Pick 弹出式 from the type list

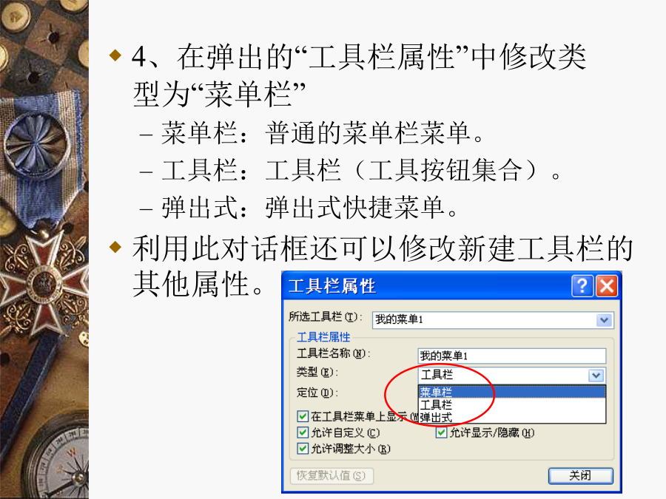[x=512, y=417]
